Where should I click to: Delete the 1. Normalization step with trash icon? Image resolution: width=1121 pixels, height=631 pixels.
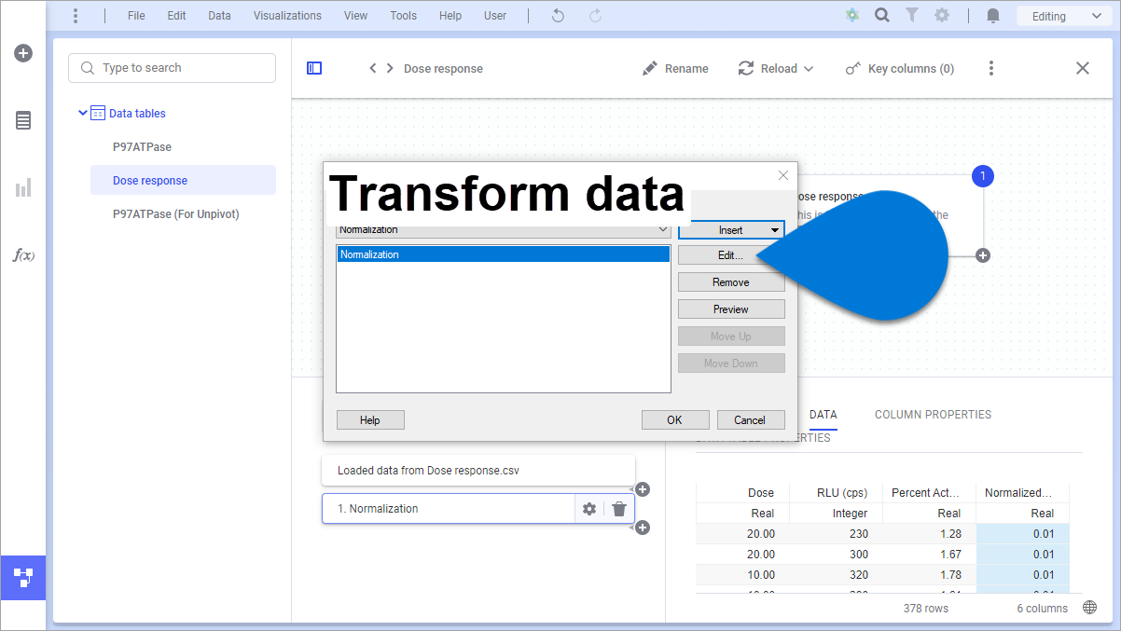[x=619, y=509]
